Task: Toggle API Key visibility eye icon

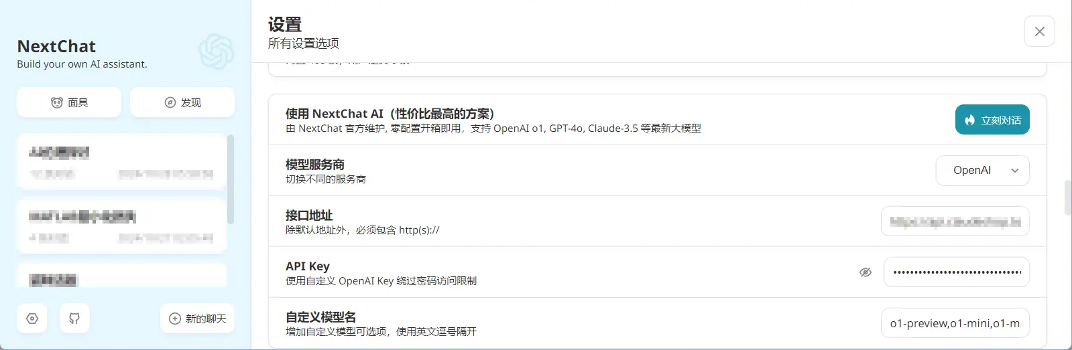Action: [x=866, y=272]
